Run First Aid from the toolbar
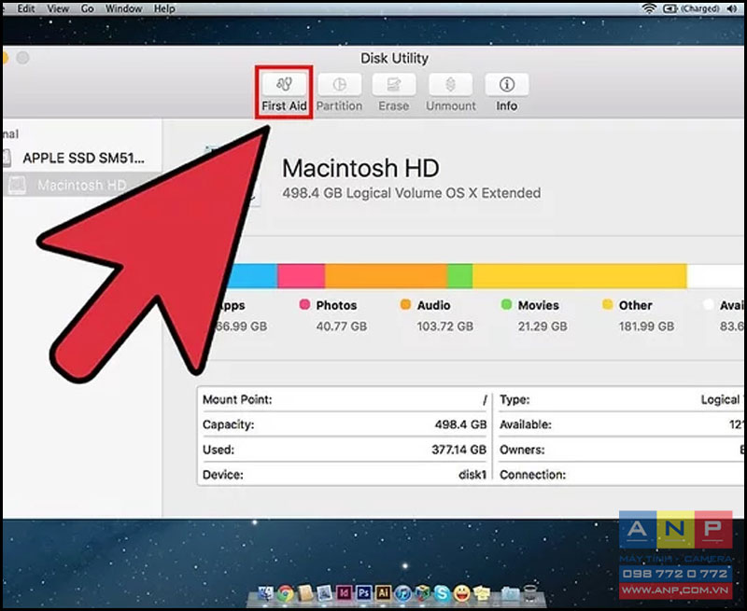 tap(284, 92)
